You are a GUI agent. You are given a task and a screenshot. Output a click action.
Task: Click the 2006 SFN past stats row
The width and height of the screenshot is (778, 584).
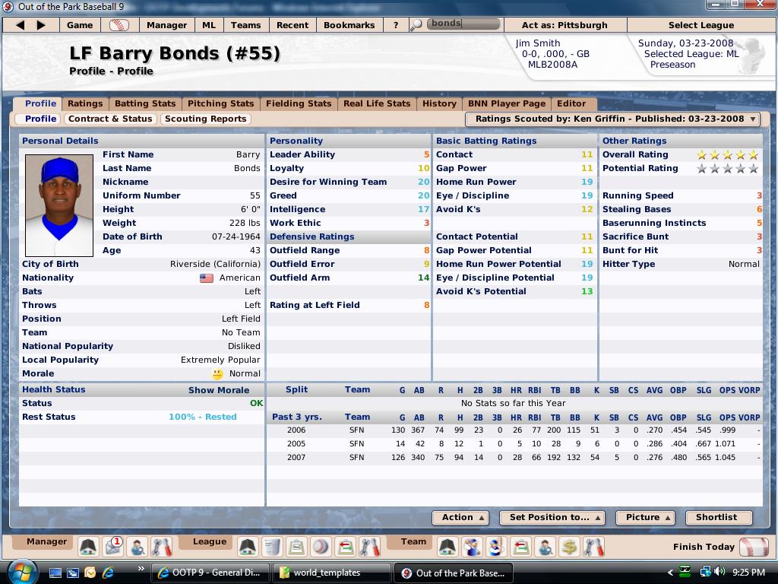coord(514,430)
